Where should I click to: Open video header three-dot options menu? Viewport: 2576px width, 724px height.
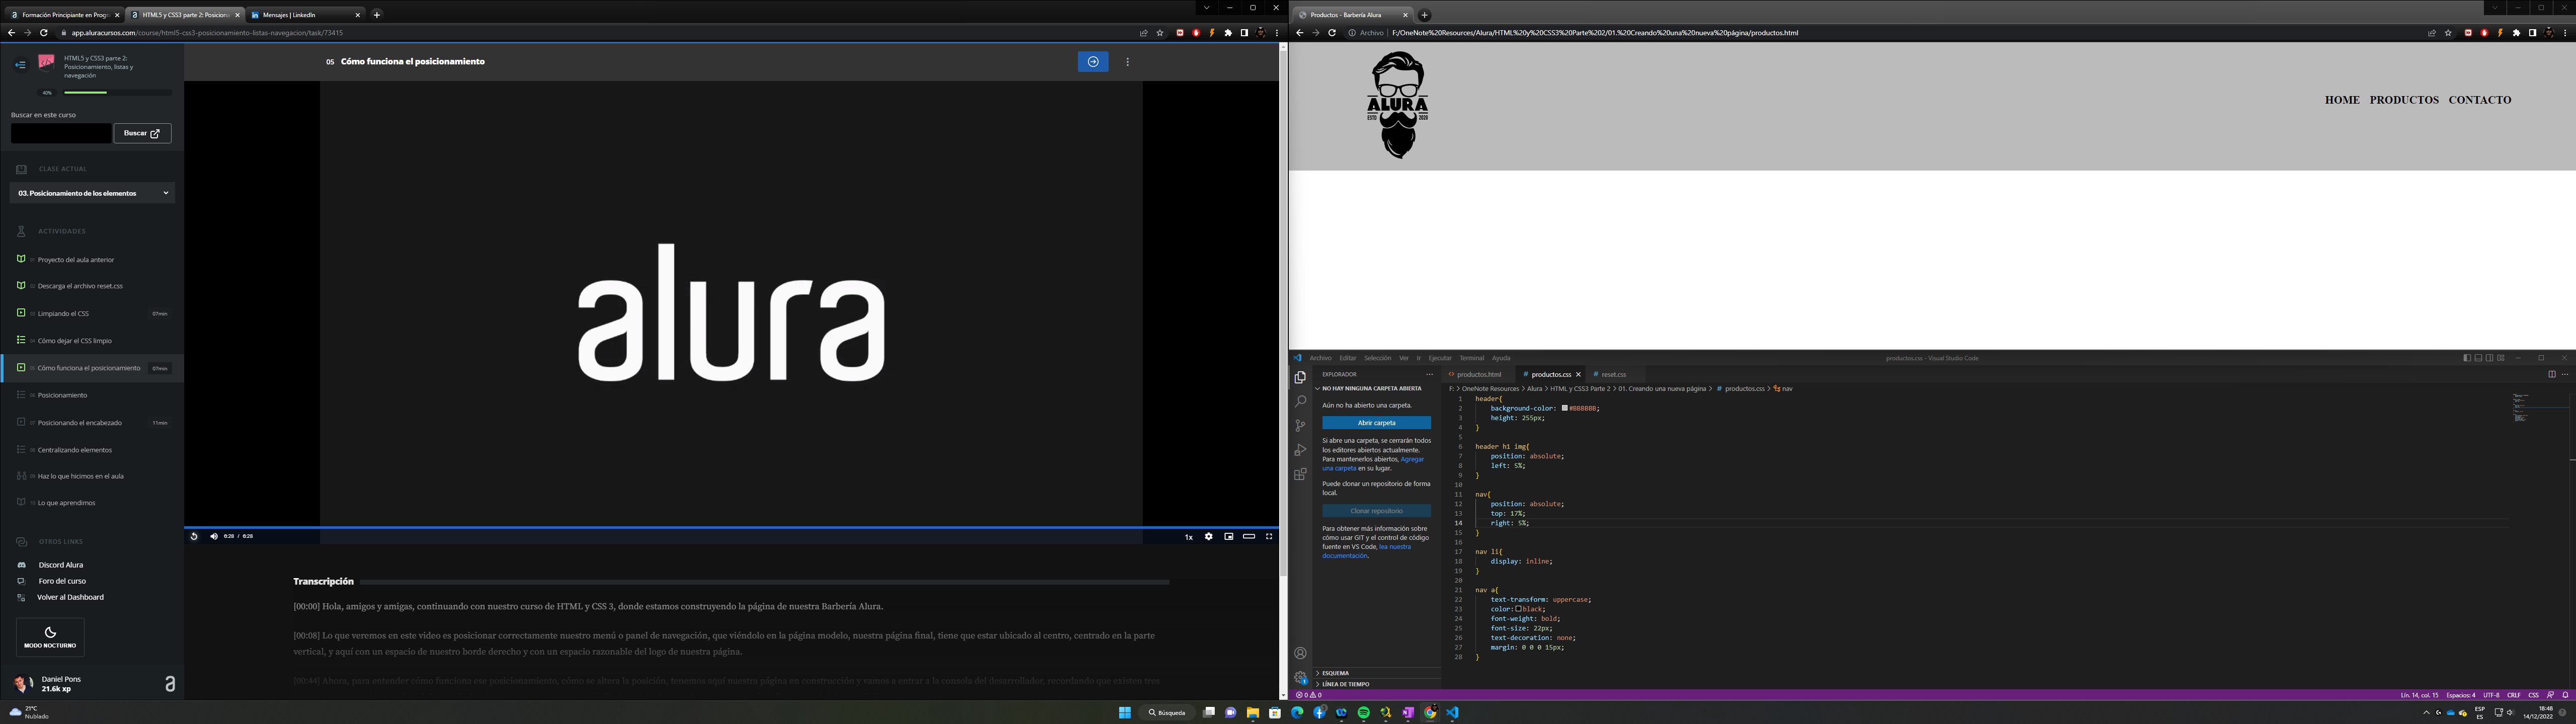[1128, 62]
